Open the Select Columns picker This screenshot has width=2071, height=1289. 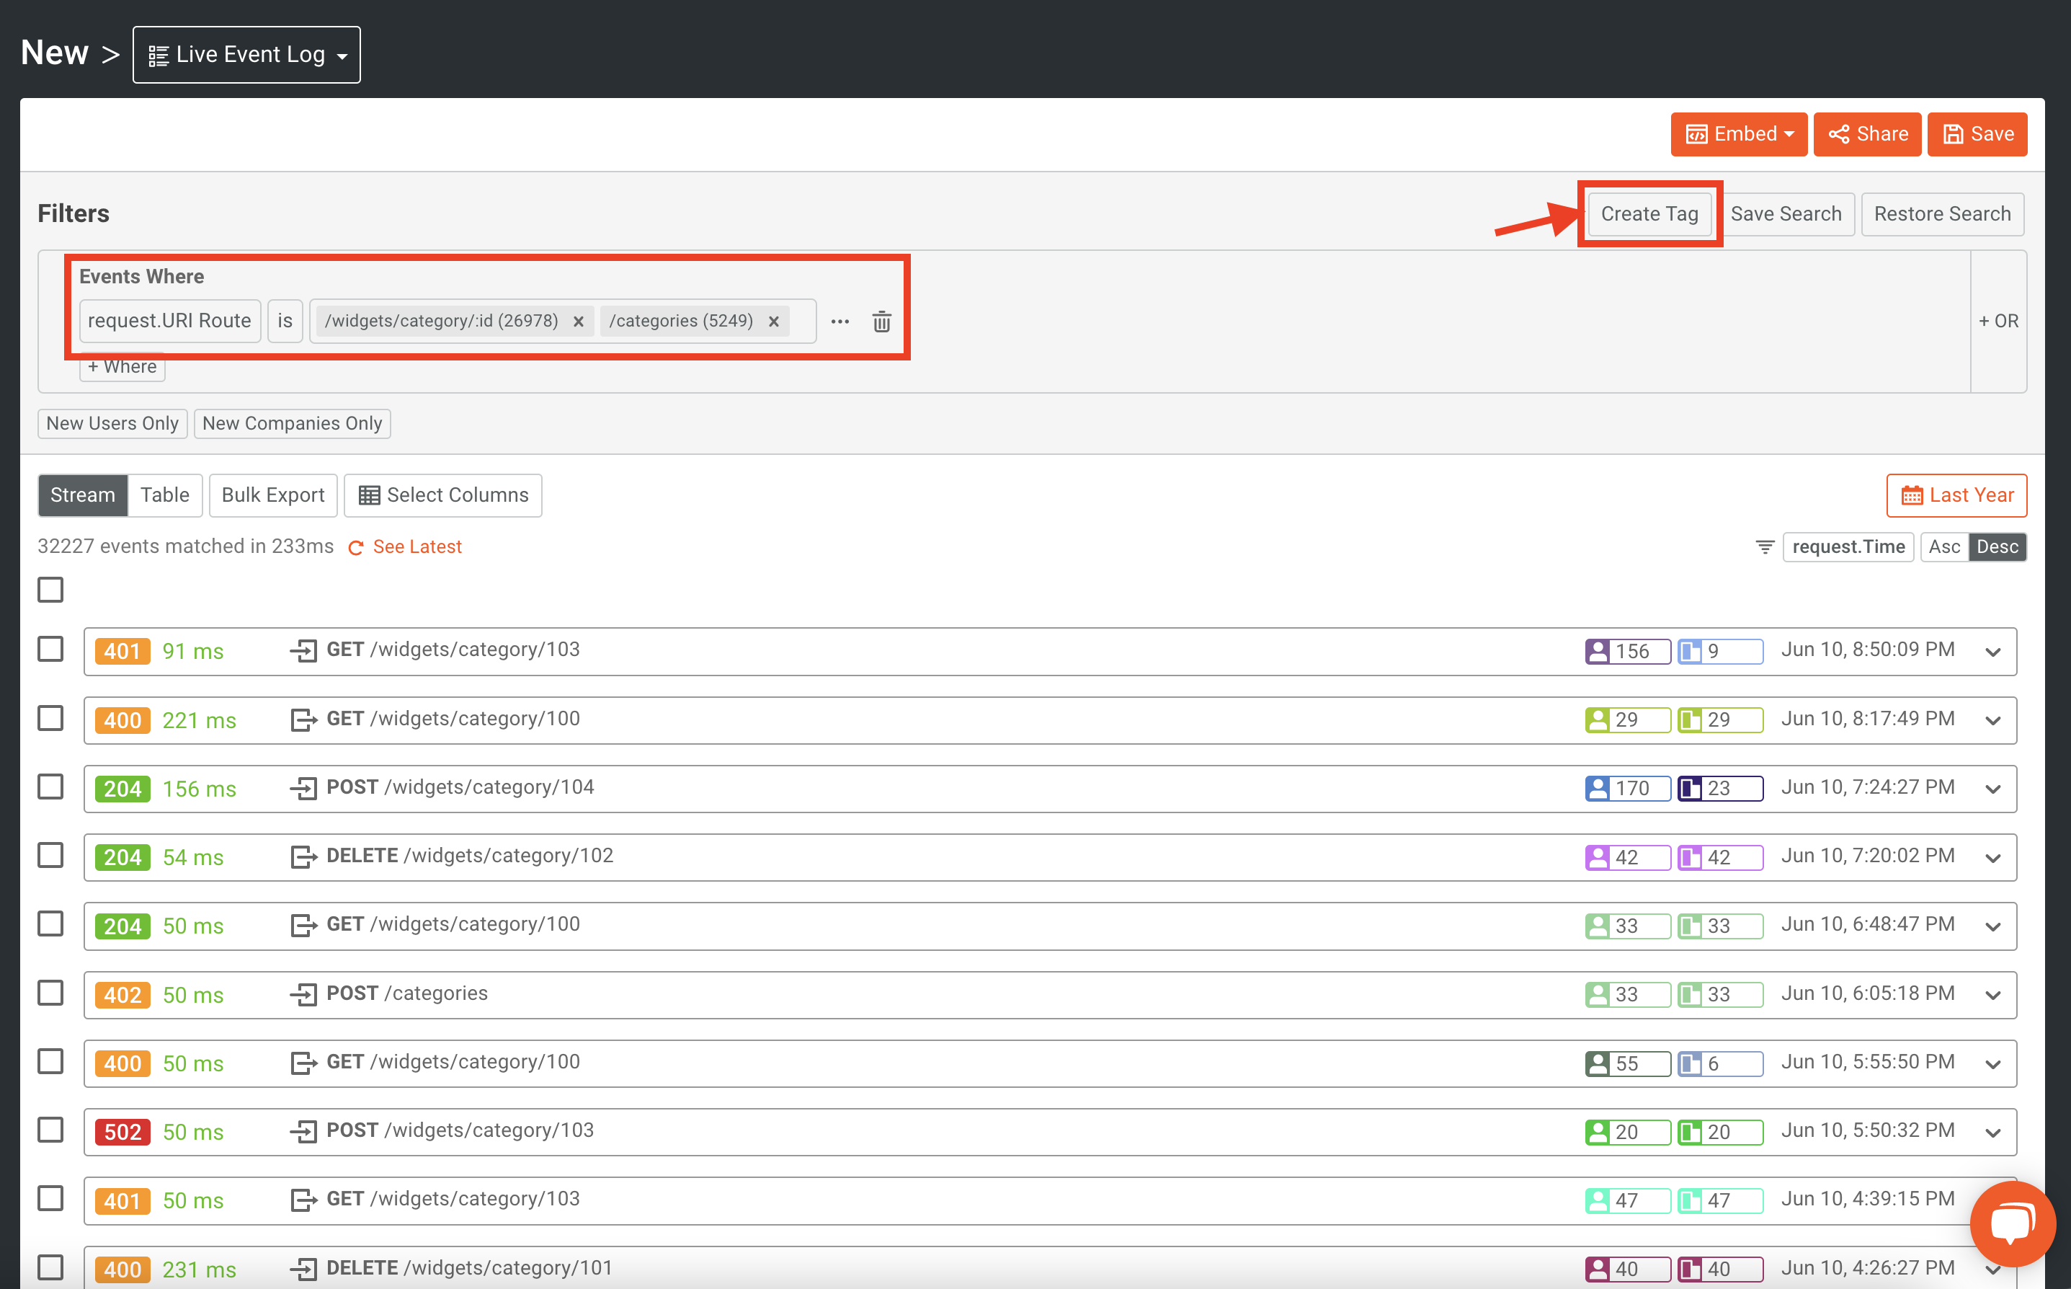pyautogui.click(x=442, y=495)
